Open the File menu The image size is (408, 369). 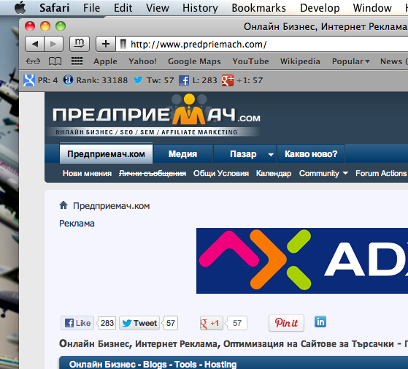point(91,8)
